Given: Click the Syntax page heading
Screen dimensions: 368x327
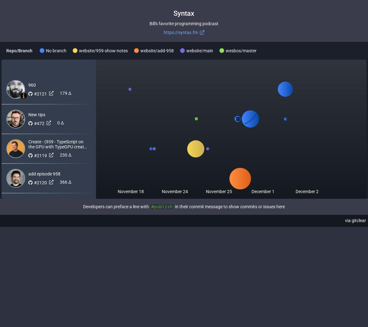Looking at the screenshot, I should point(184,14).
